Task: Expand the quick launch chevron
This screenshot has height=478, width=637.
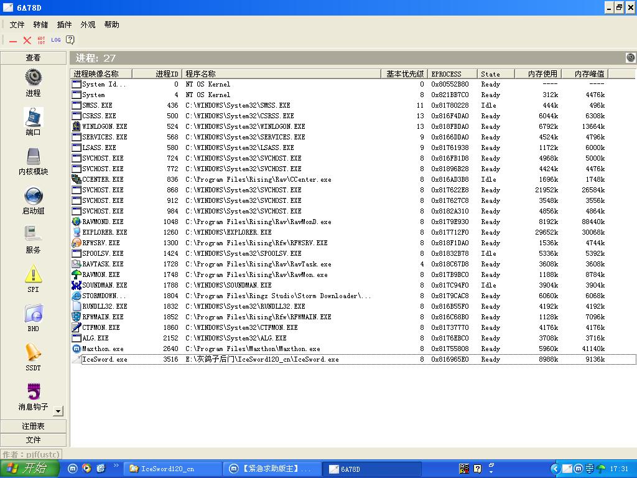Action: click(x=116, y=466)
